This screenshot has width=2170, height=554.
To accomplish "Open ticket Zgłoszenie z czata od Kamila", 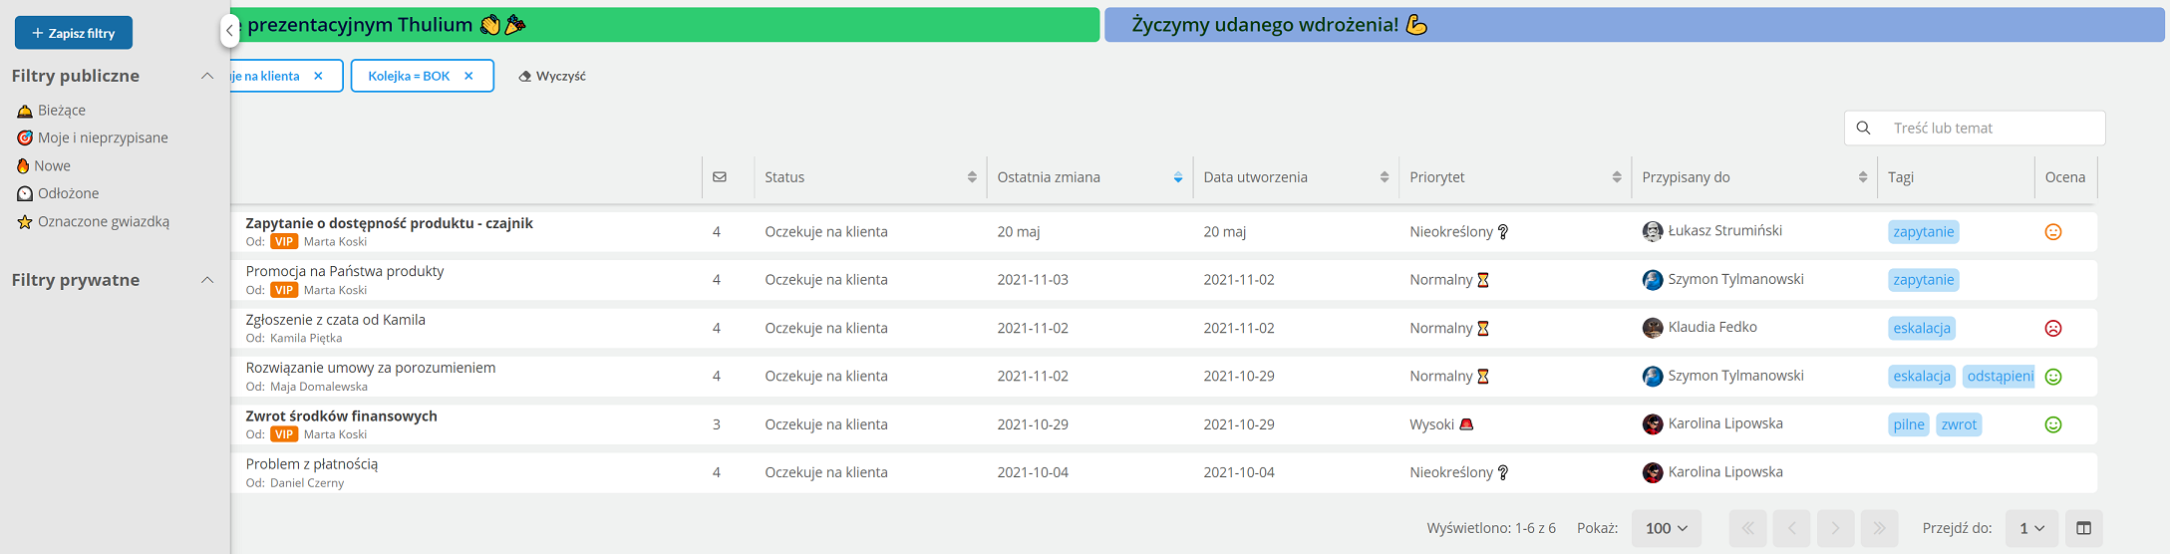I will point(335,320).
